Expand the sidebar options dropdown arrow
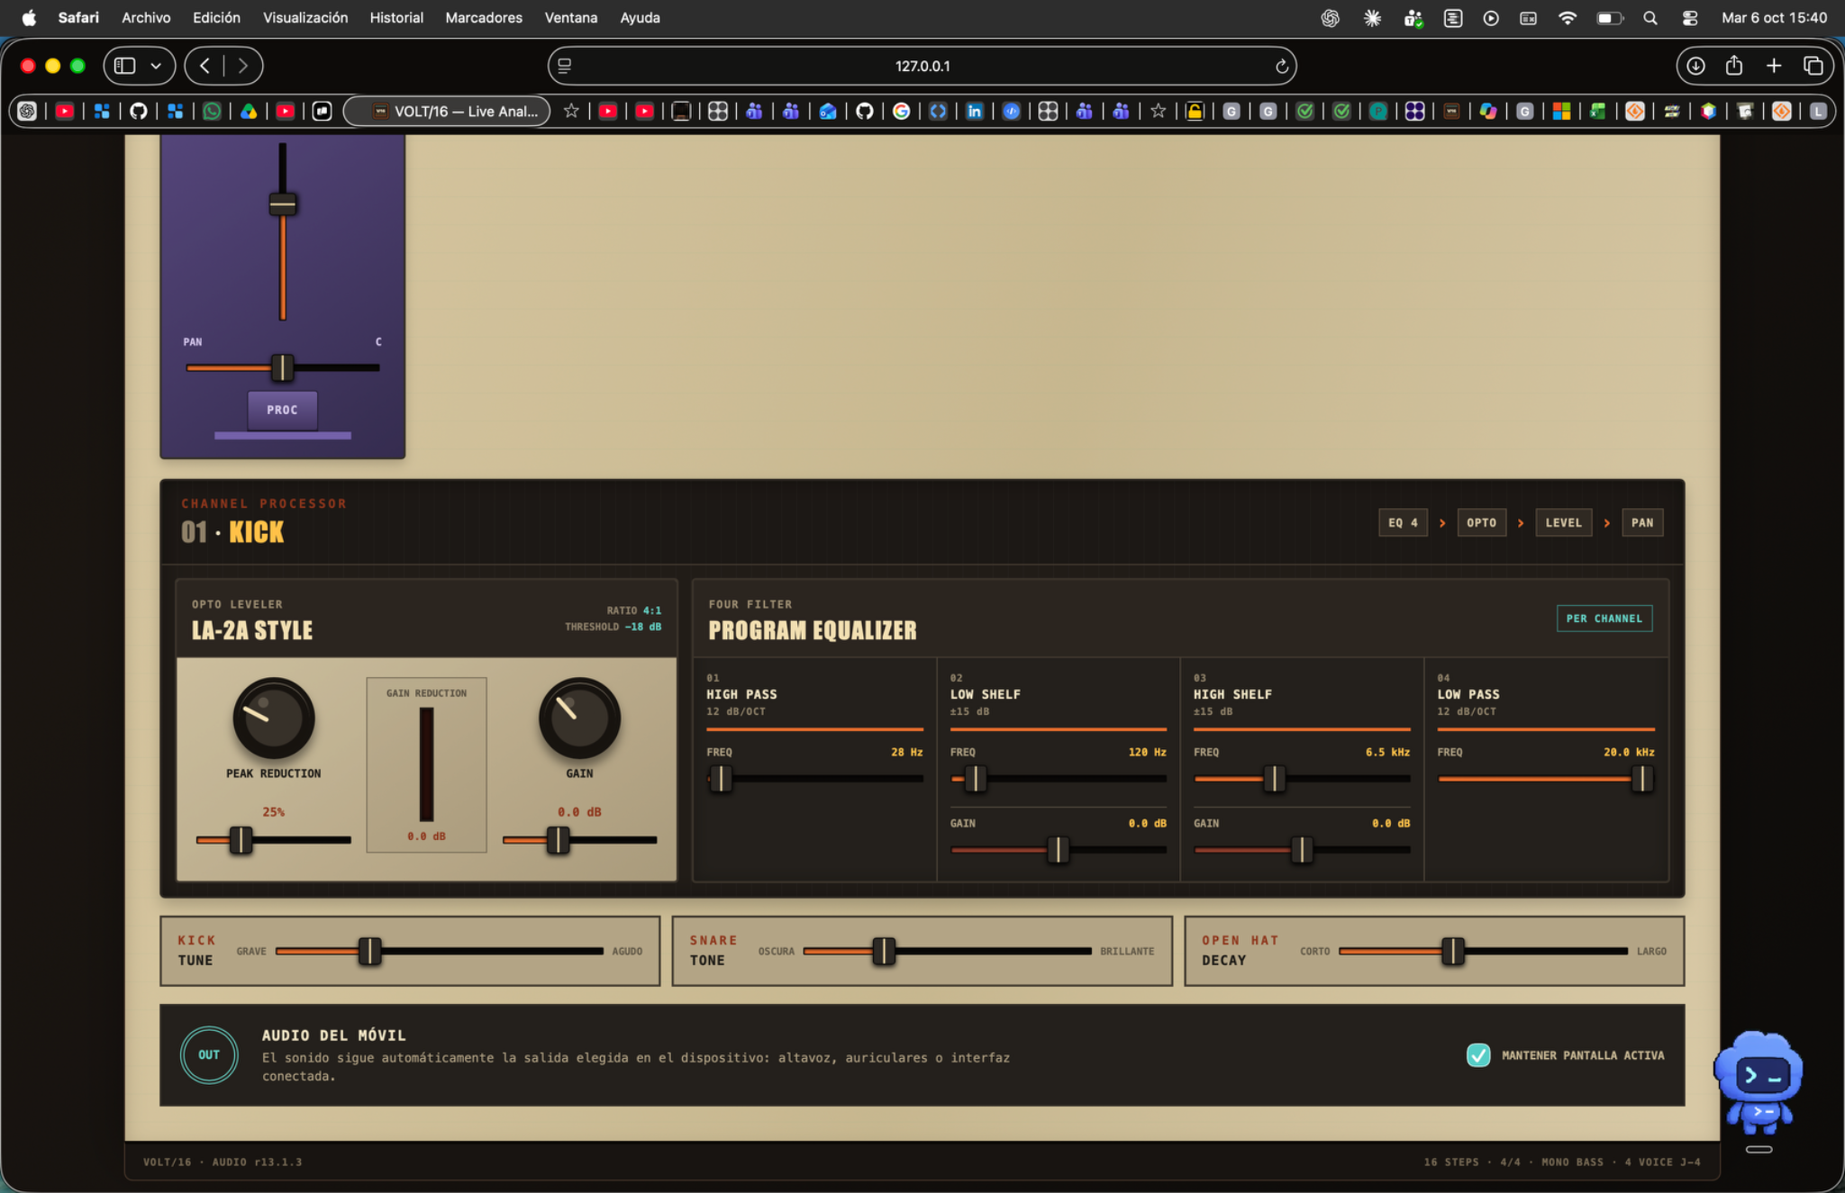 (x=156, y=66)
